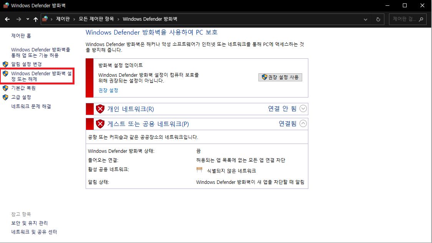This screenshot has height=243, width=432.
Task: Go up one level with the Up arrow
Action: [x=36, y=19]
